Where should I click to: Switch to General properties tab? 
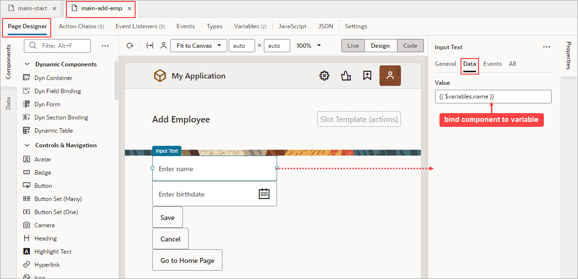[445, 64]
